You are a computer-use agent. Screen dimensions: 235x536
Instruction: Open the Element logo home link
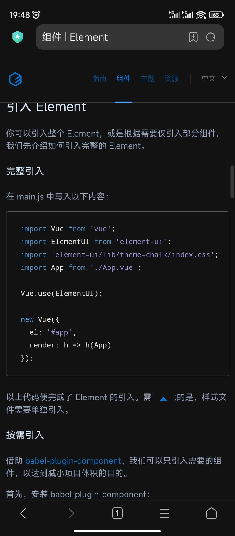point(15,79)
